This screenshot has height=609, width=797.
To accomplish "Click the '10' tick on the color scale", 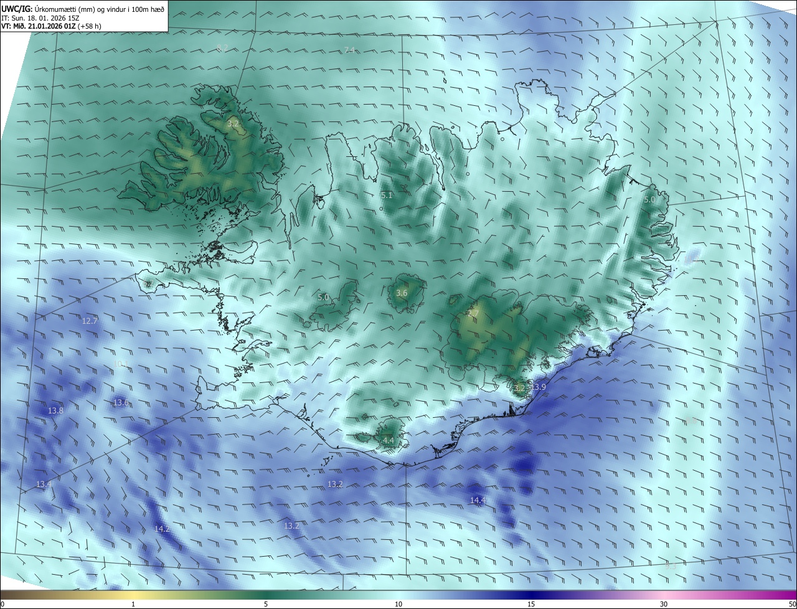I will click(x=398, y=604).
